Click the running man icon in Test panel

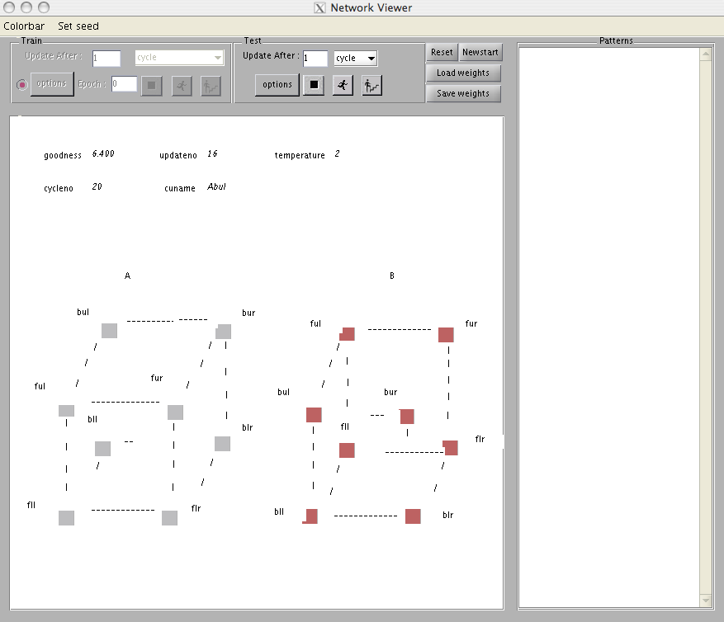[343, 85]
